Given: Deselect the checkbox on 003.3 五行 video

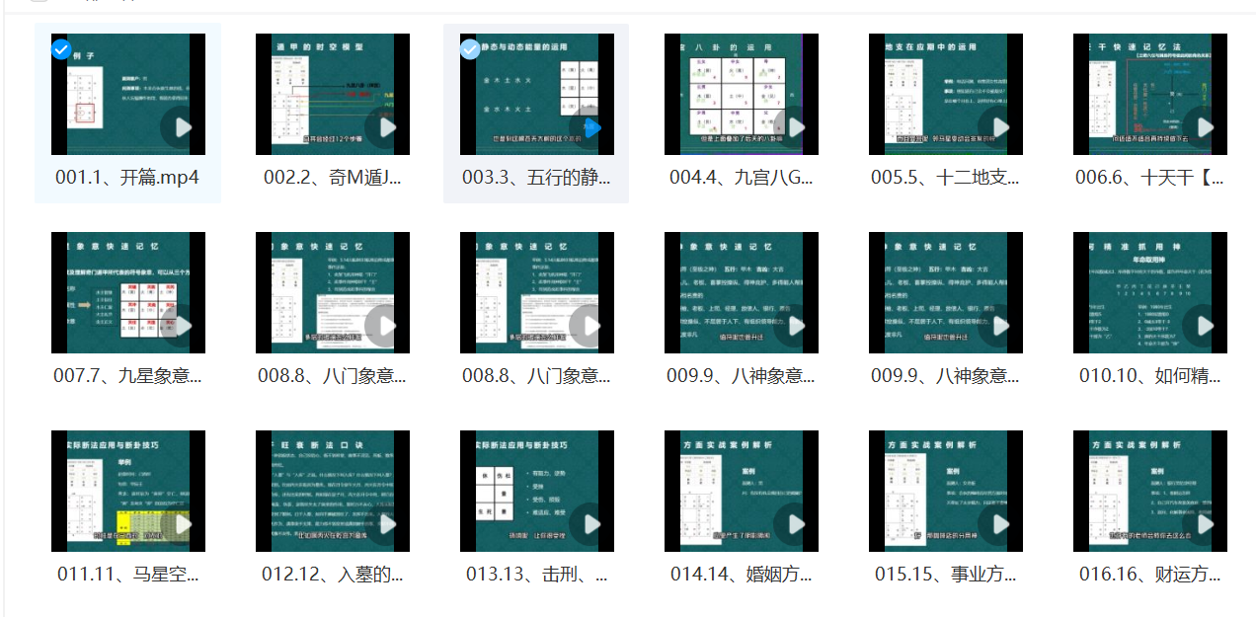Looking at the screenshot, I should [x=471, y=49].
